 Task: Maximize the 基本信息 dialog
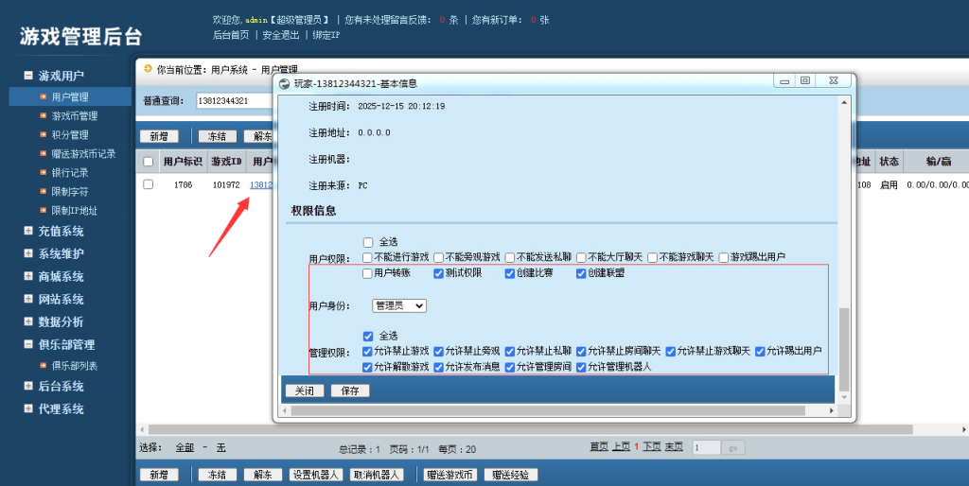(x=804, y=81)
